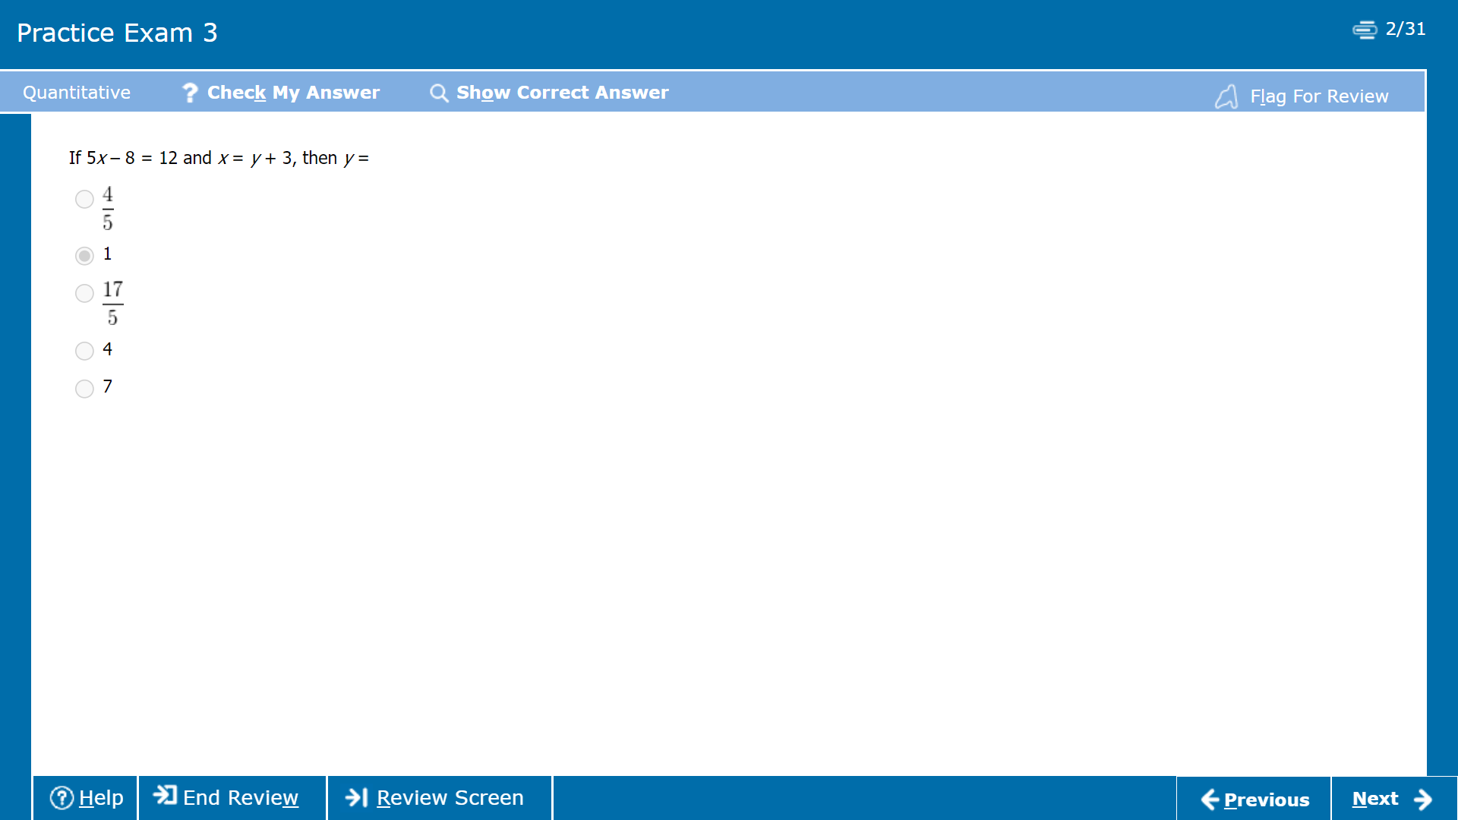Click the Check My Answer button
1458x820 pixels.
(x=293, y=93)
